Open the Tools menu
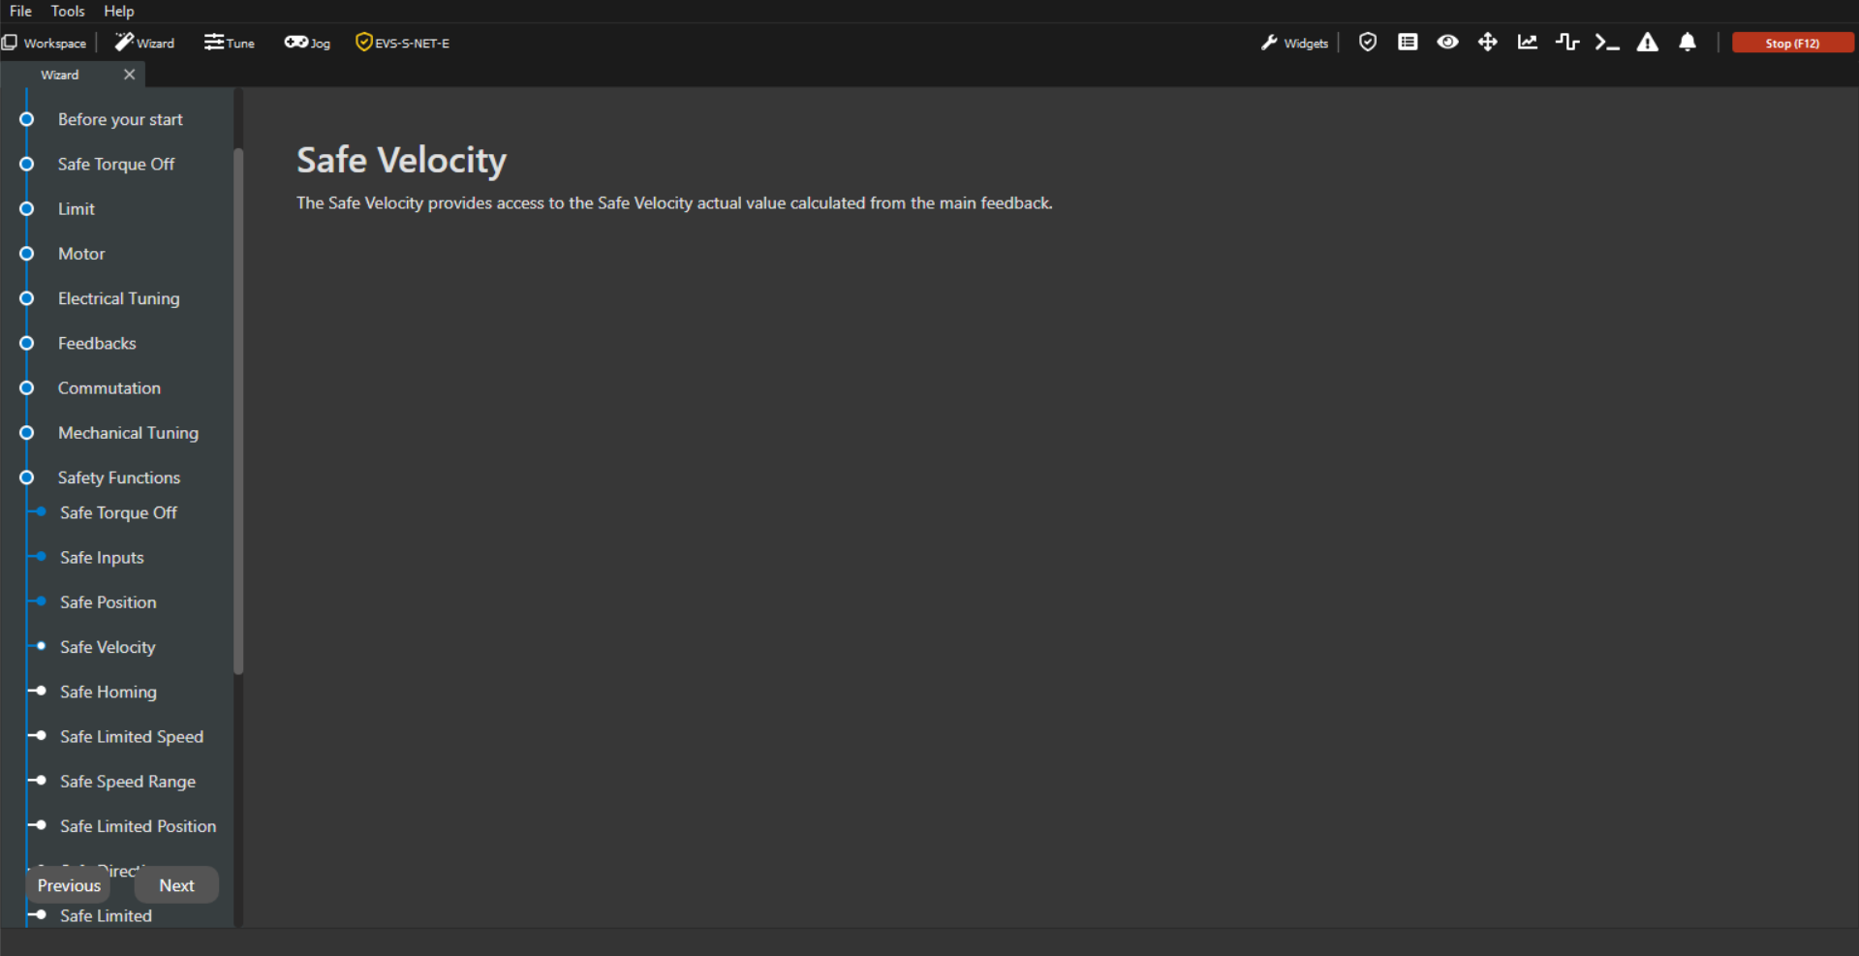 pos(68,11)
